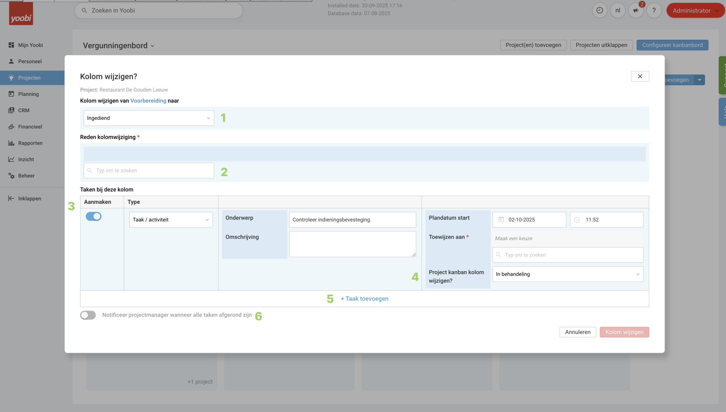726x412 pixels.
Task: Close dialog with the X icon
Action: 640,76
